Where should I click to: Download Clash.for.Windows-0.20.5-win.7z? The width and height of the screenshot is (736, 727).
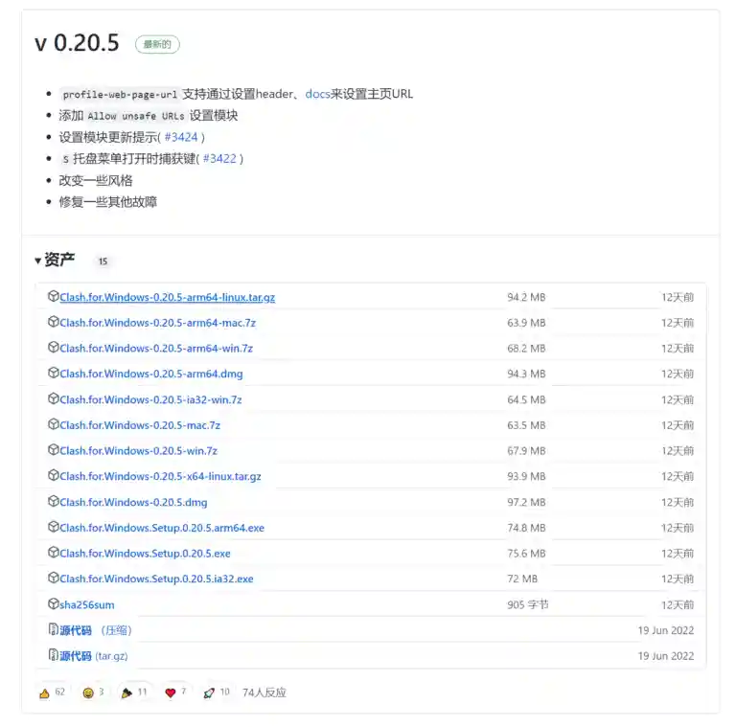pyautogui.click(x=138, y=451)
